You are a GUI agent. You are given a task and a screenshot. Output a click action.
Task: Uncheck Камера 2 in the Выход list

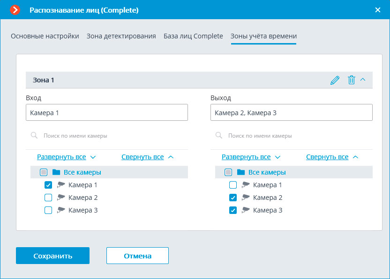click(x=233, y=198)
